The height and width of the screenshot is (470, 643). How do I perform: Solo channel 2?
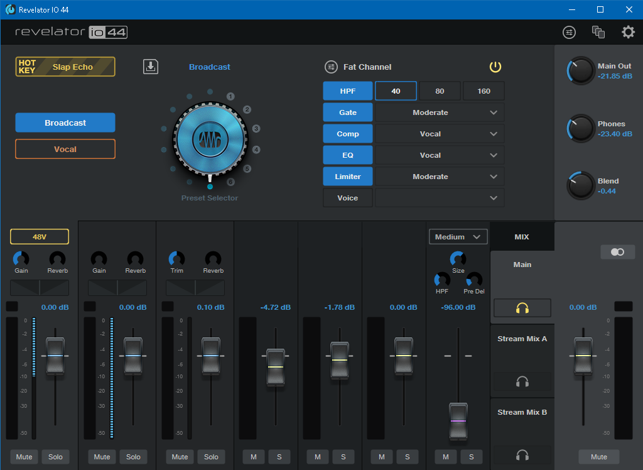click(133, 457)
